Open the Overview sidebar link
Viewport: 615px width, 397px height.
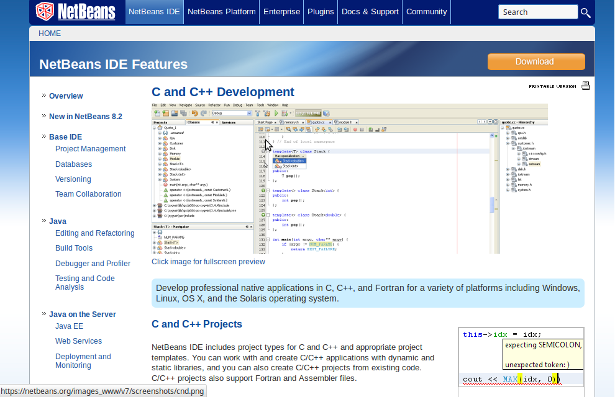[x=66, y=96]
